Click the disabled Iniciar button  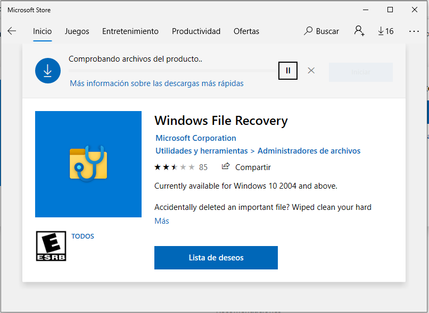click(360, 72)
